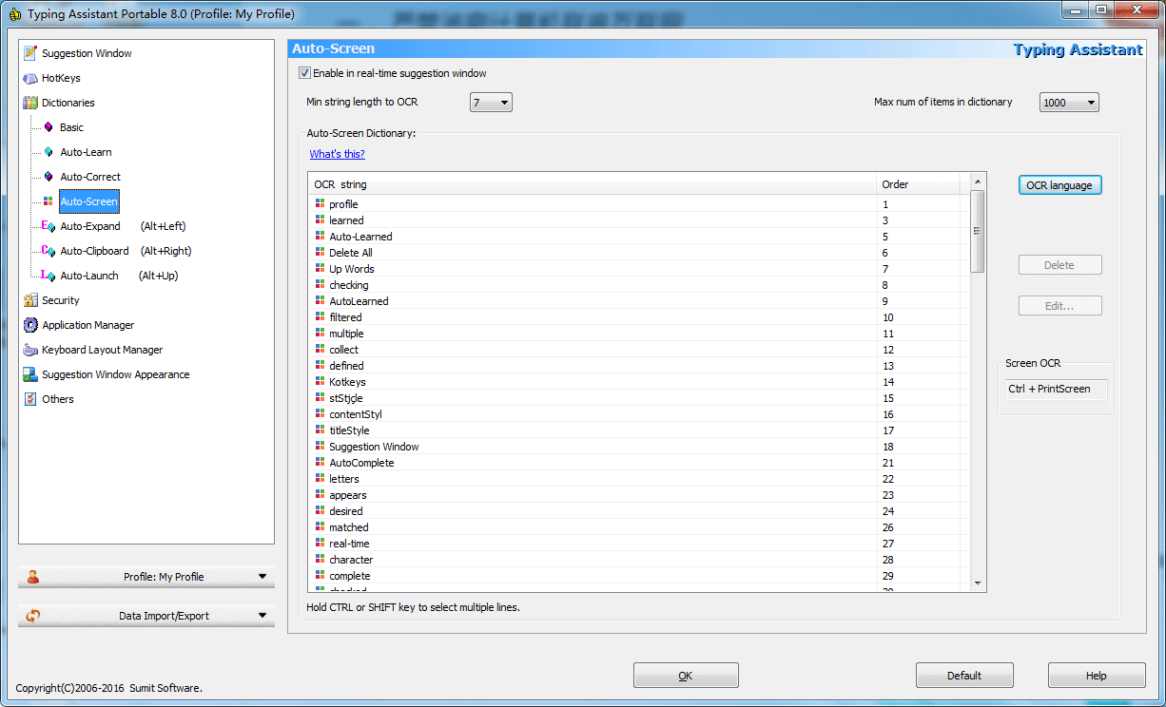Click the Auto-Learn diamond icon
Viewport: 1166px width, 707px height.
point(49,152)
